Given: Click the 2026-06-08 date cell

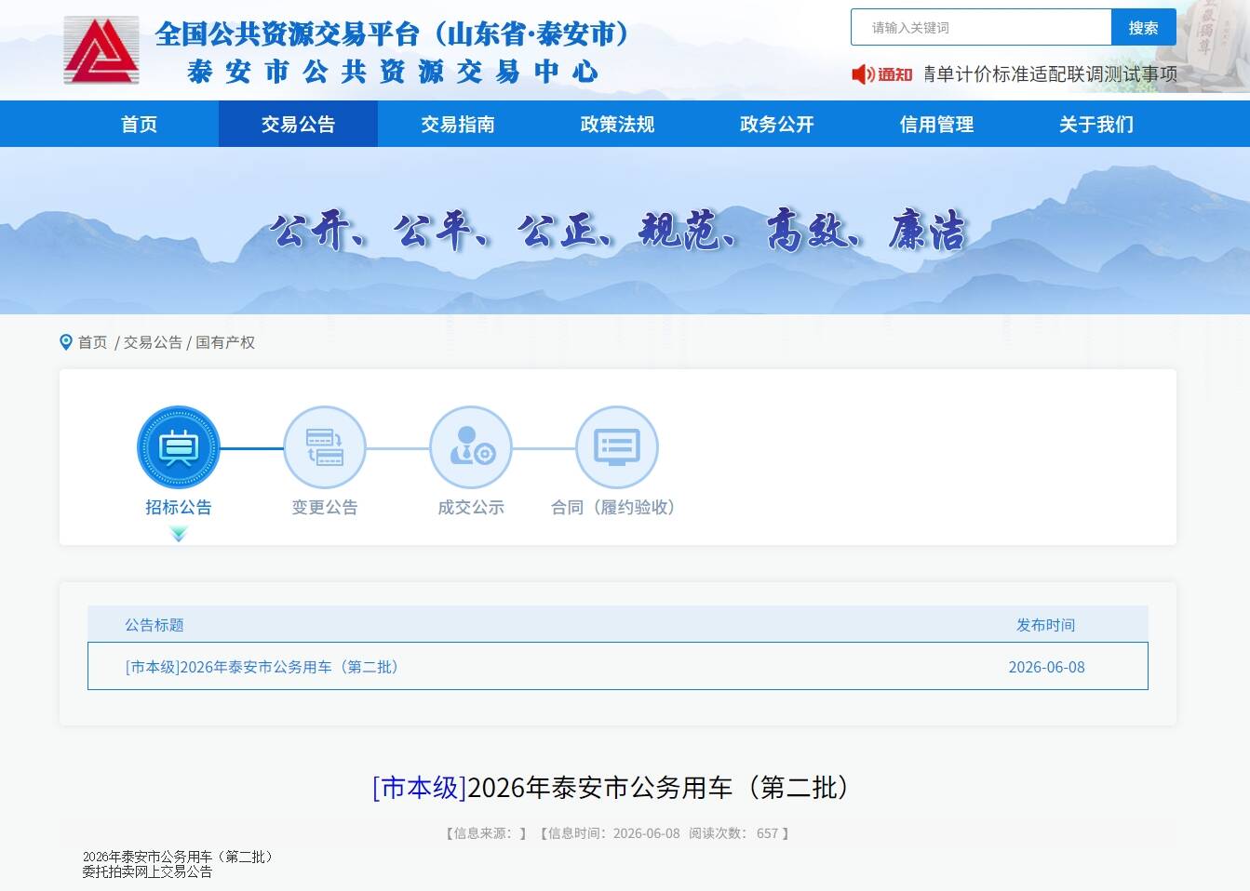Looking at the screenshot, I should [x=1046, y=667].
